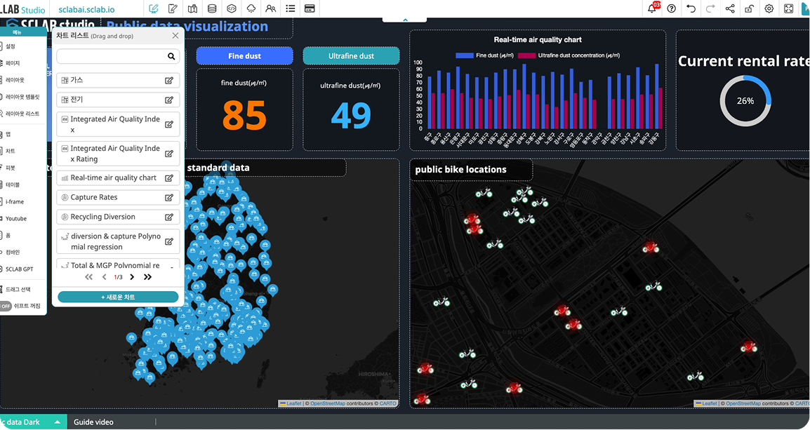Click the fullscreen icon in toolbar

click(x=788, y=8)
